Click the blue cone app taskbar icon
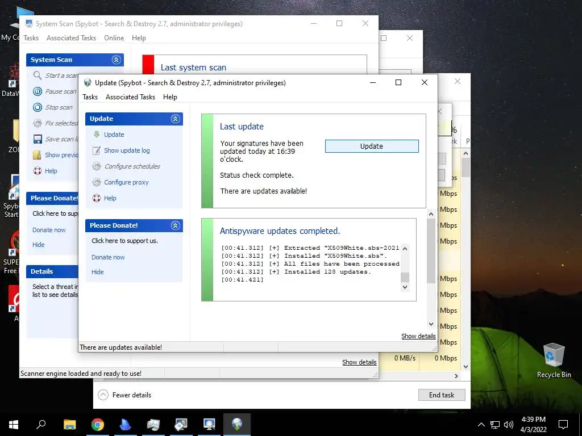 point(126,425)
